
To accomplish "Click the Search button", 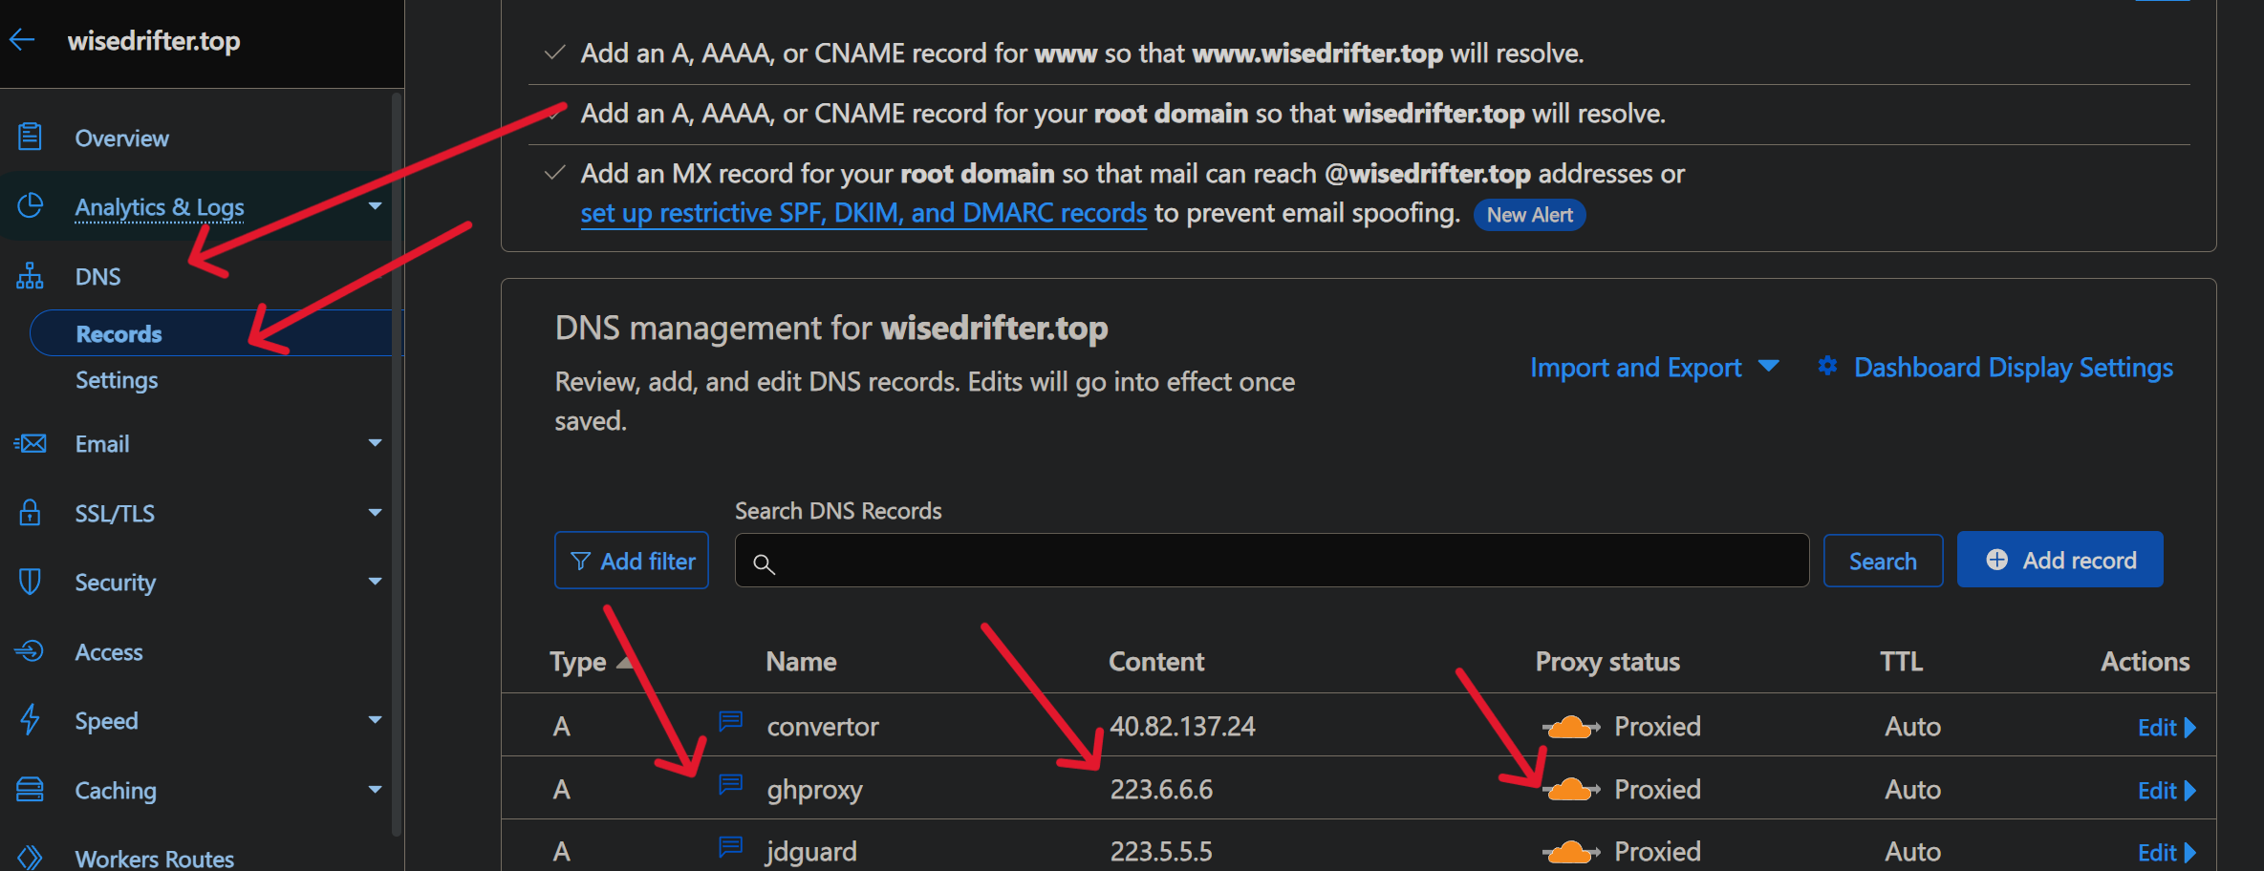I will (x=1883, y=561).
